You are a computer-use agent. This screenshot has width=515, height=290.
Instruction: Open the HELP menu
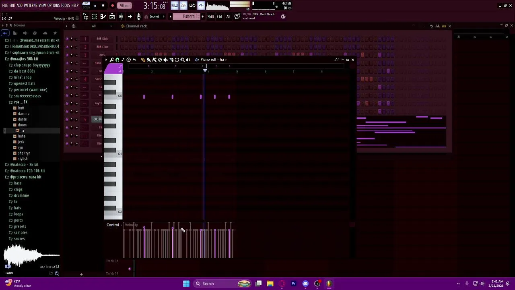pos(75,5)
